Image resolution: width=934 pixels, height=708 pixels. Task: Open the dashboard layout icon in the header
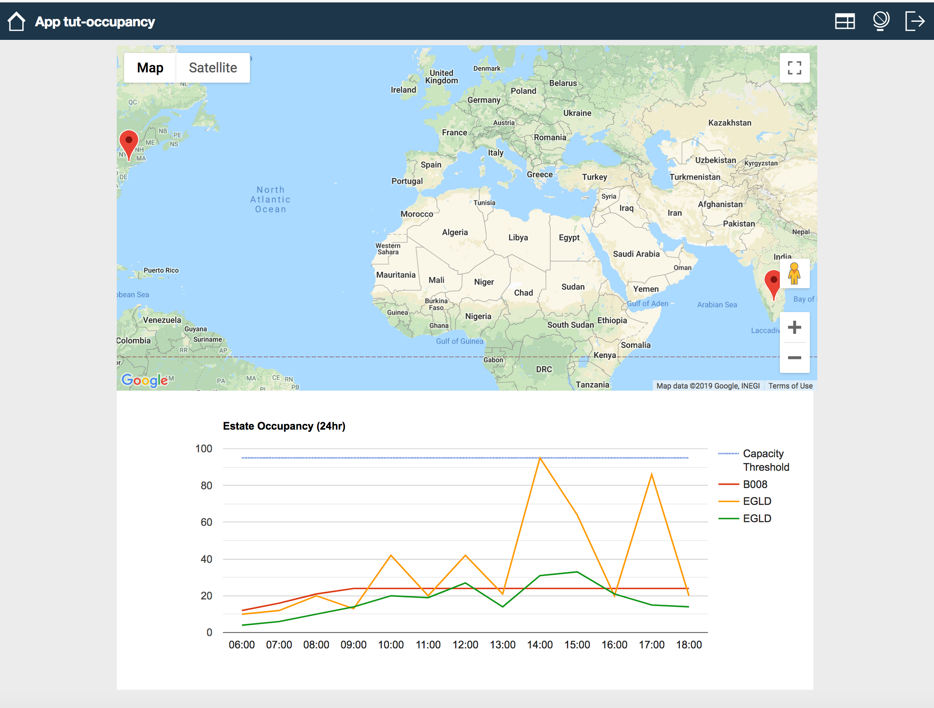844,21
